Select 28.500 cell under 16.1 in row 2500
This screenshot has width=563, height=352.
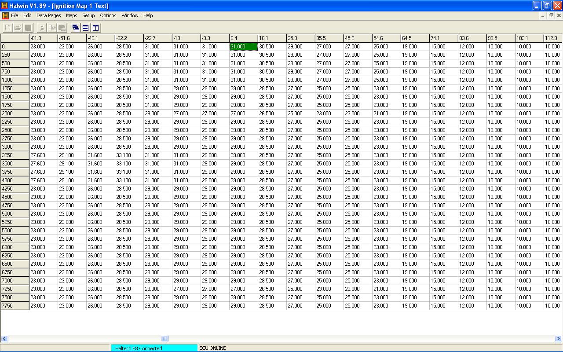272,130
